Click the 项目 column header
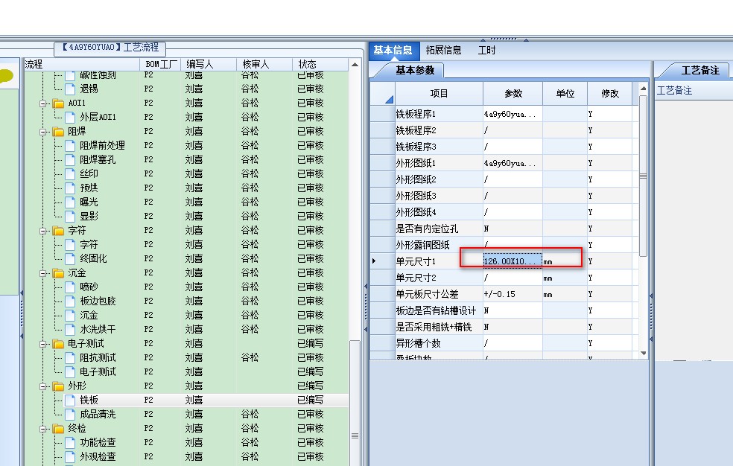The height and width of the screenshot is (466, 733). coord(439,94)
